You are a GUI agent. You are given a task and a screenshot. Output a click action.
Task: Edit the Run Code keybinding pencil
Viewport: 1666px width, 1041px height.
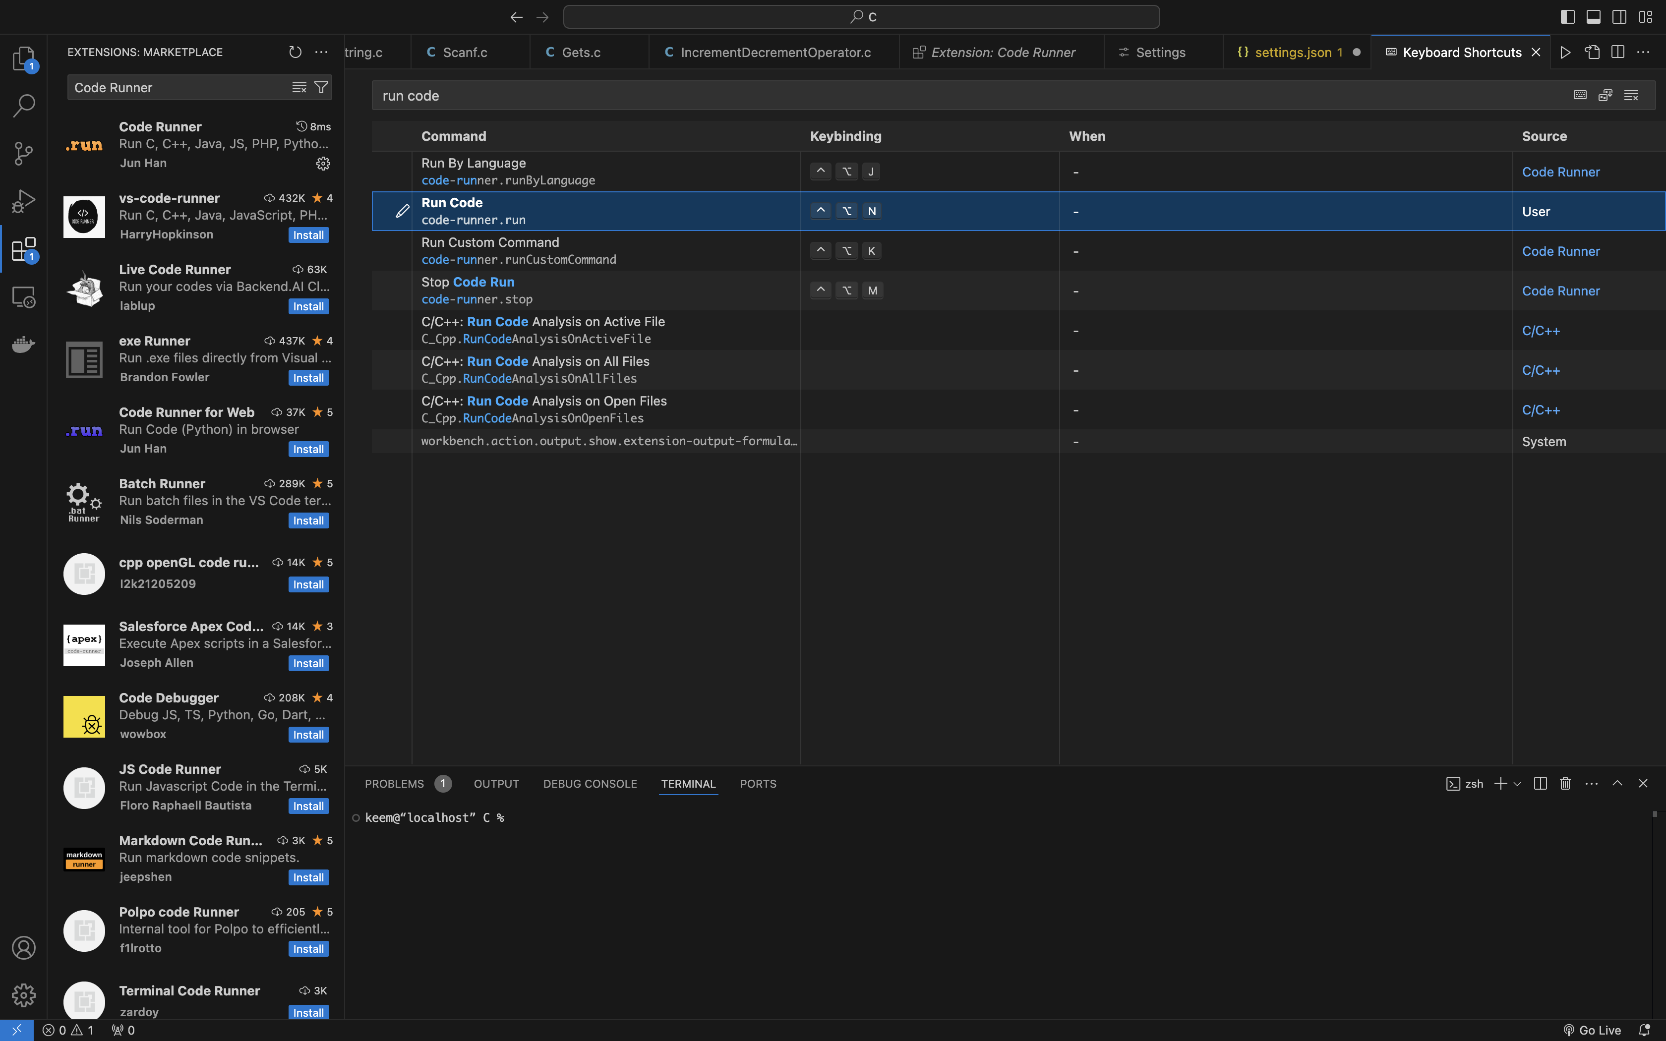point(403,211)
